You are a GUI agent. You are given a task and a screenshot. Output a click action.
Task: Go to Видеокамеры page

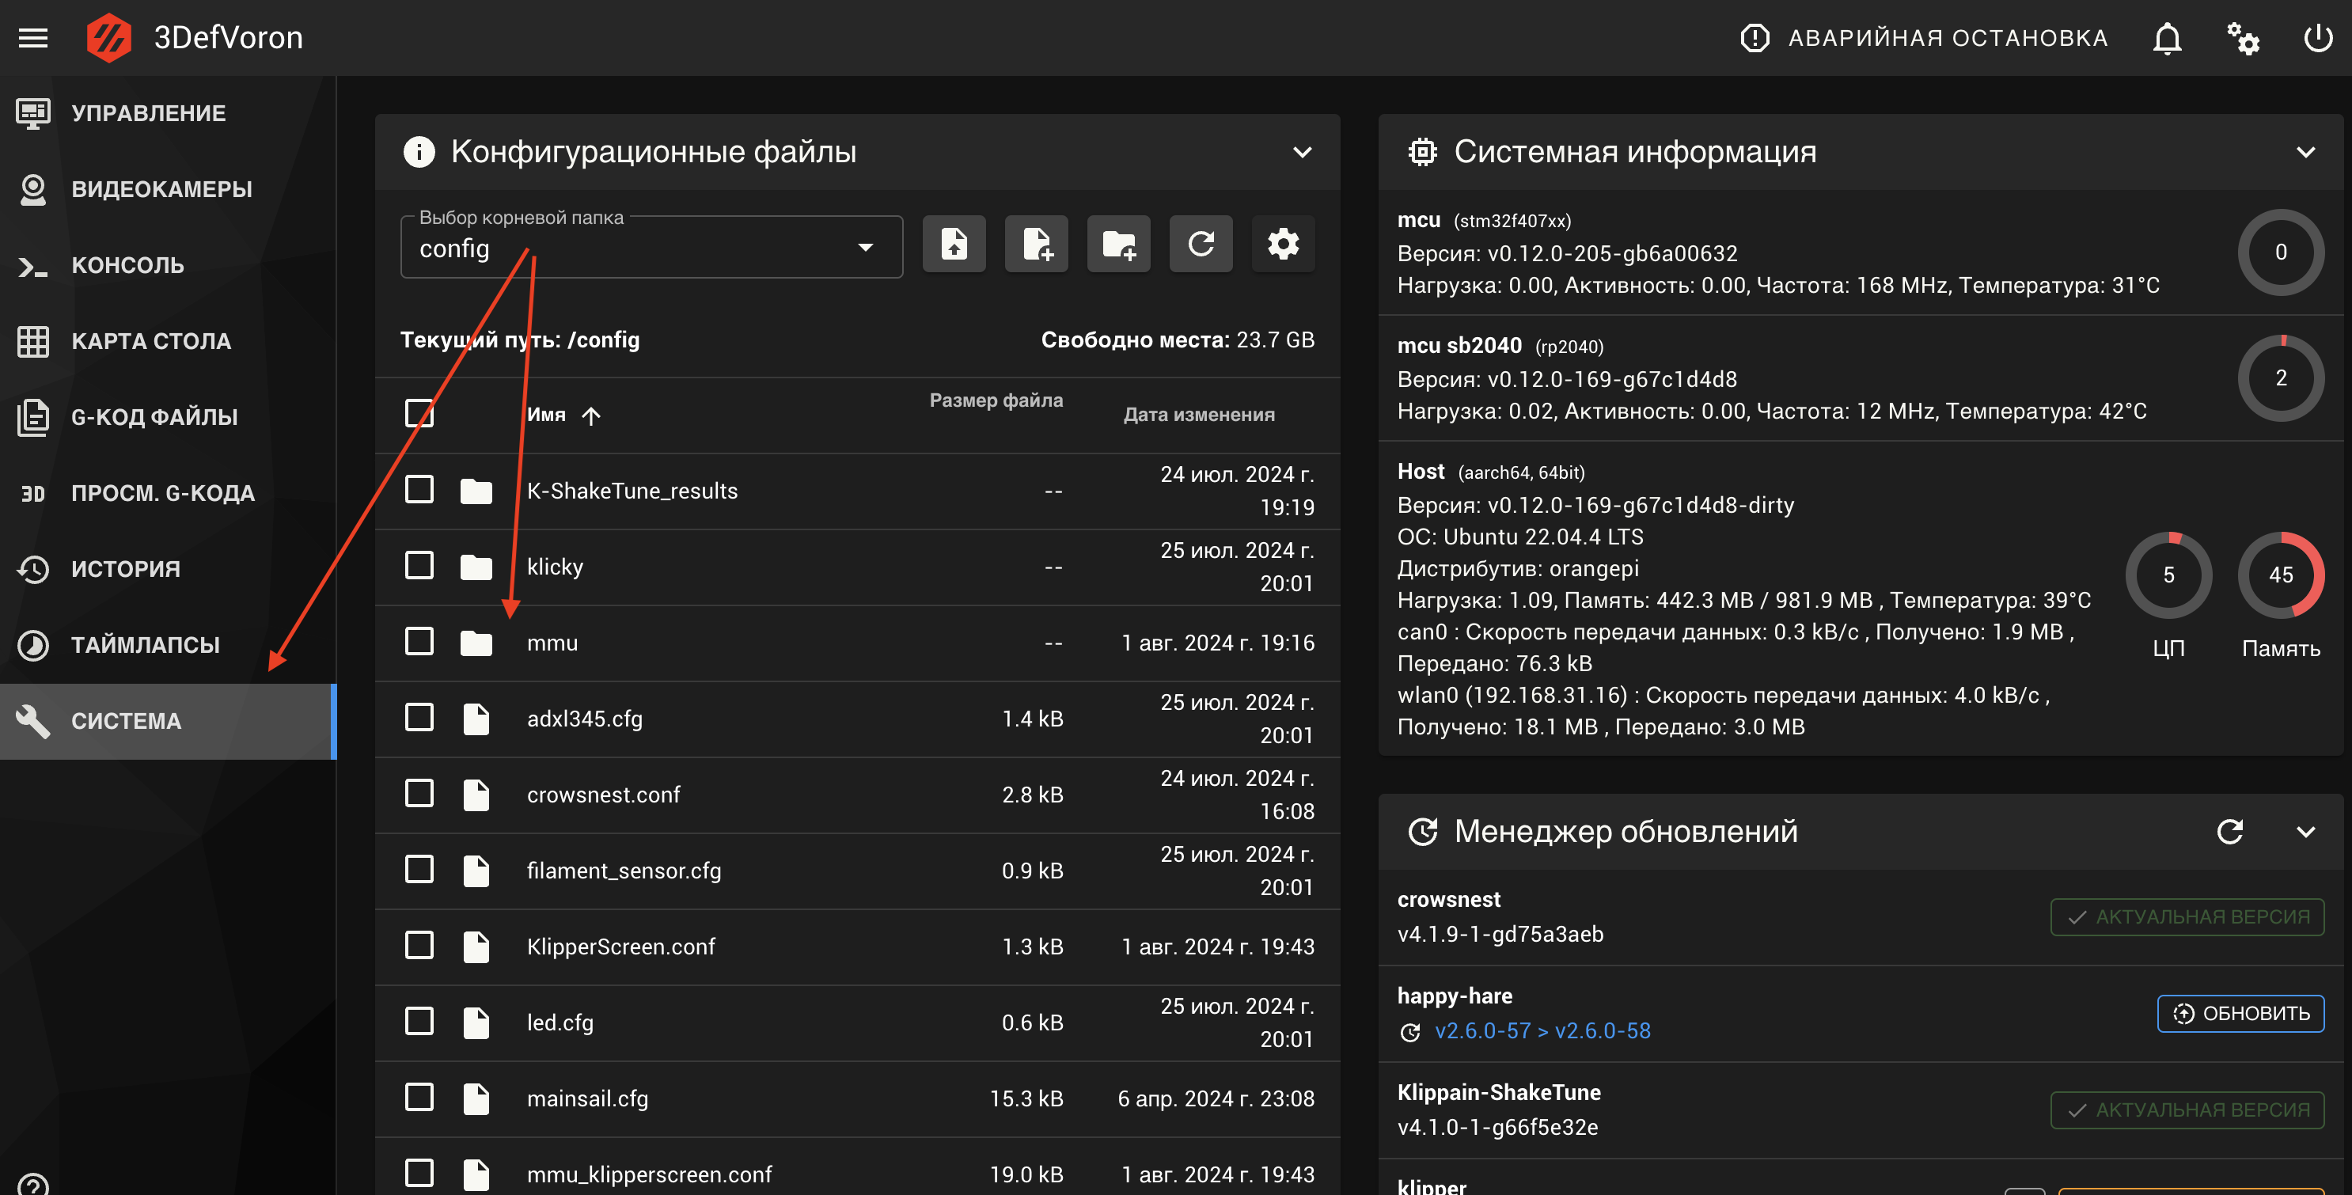point(168,189)
